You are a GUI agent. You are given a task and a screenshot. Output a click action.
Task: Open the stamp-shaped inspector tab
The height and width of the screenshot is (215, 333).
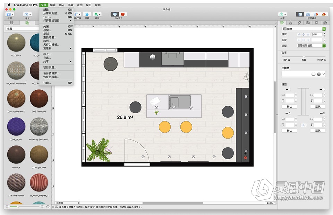pos(291,23)
